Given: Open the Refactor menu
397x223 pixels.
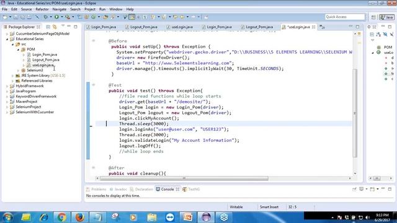Looking at the screenshot, I should coord(42,9).
